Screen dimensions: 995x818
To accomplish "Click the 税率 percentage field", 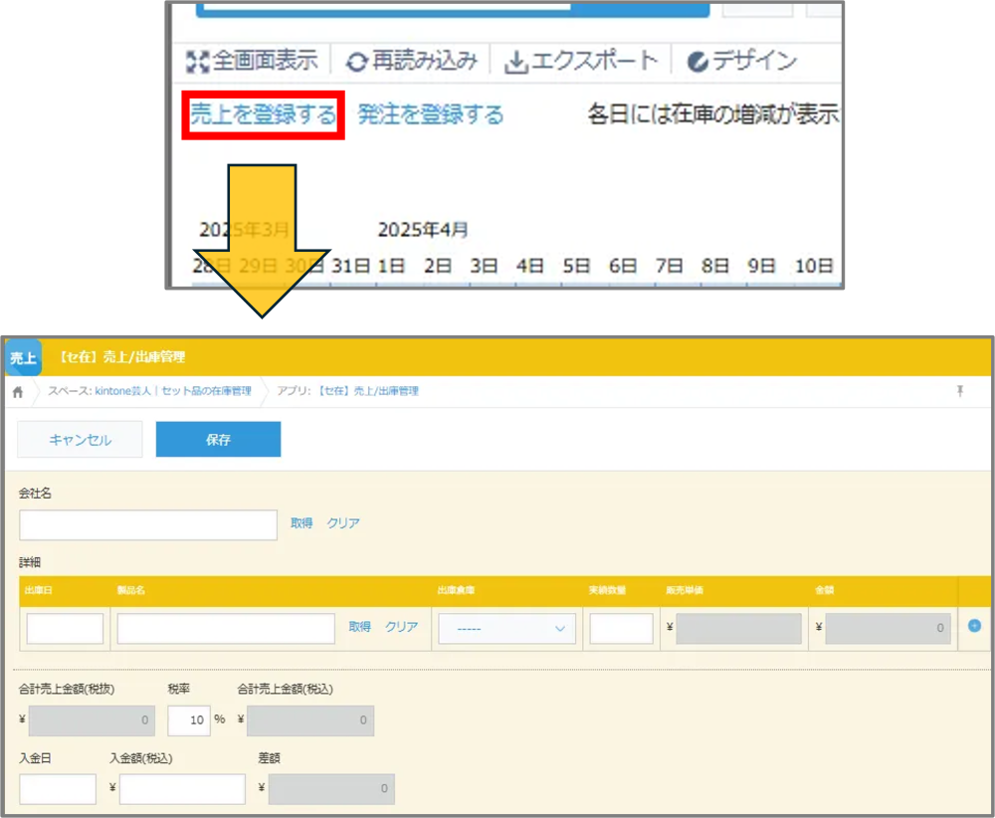I will click(x=188, y=720).
